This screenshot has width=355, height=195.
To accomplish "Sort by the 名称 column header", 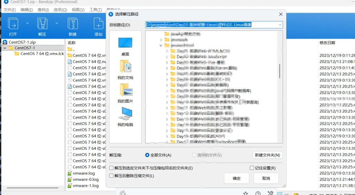I will [72, 42].
